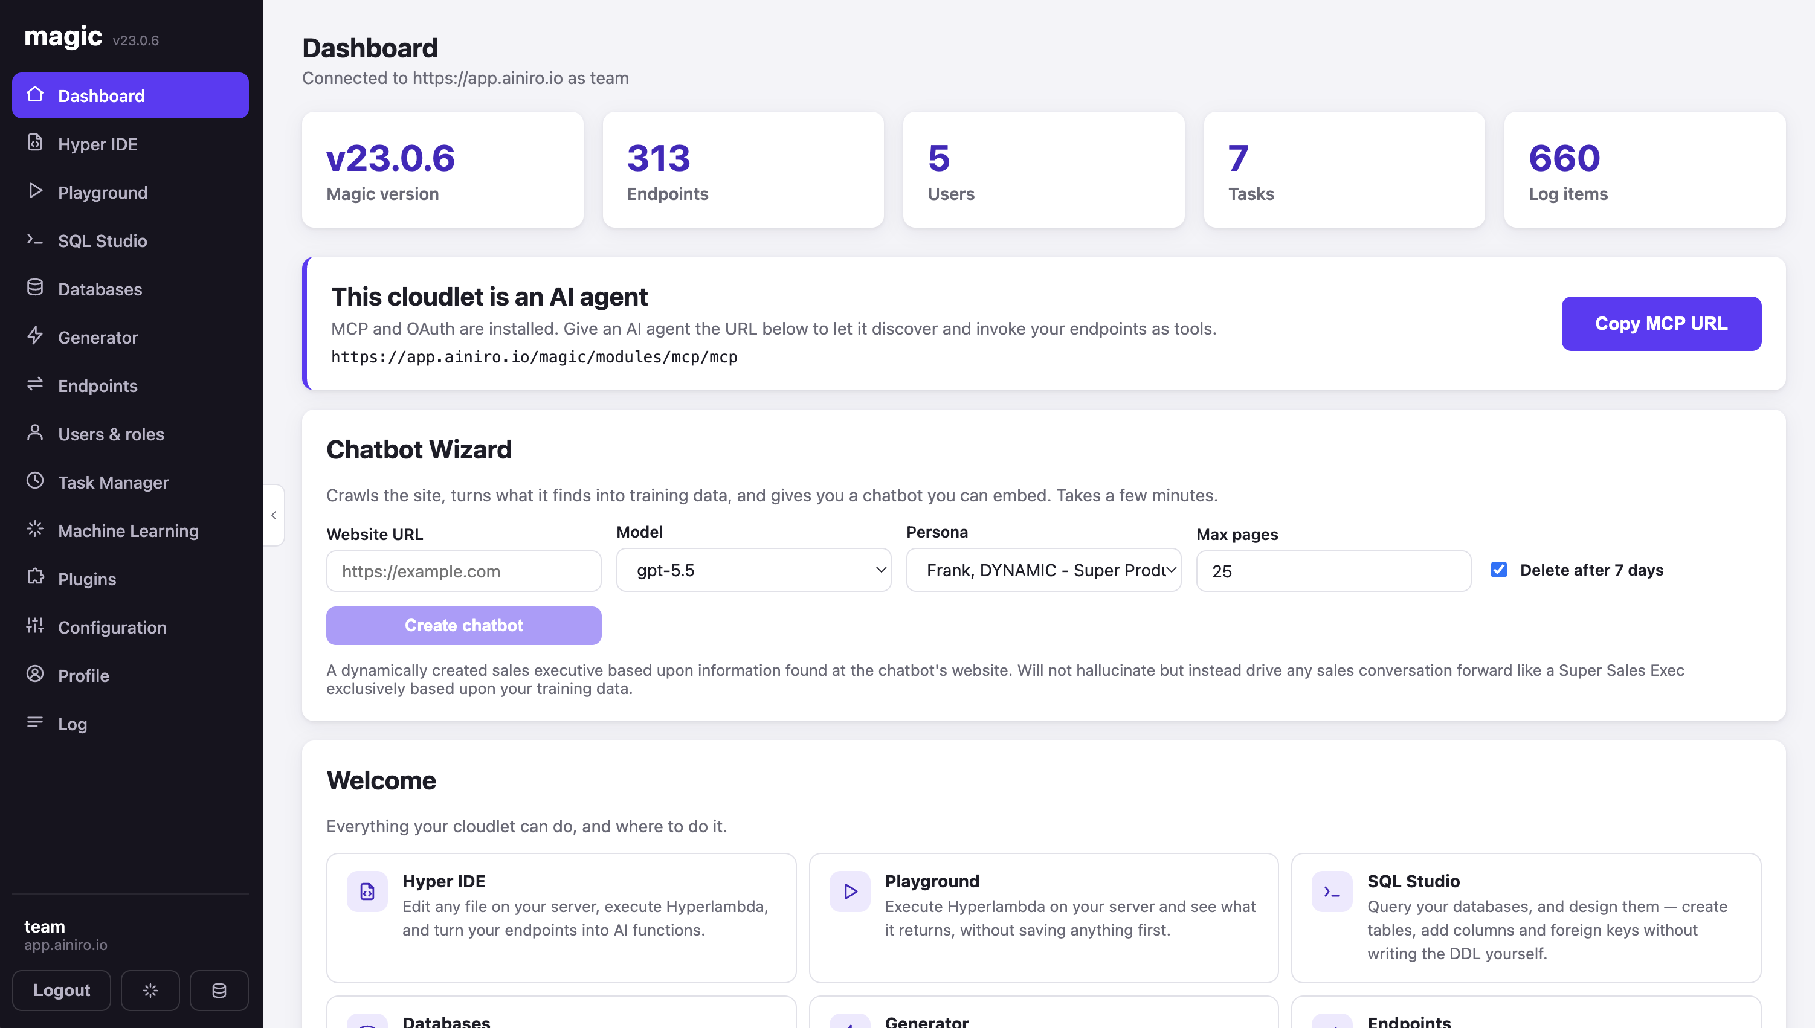This screenshot has height=1028, width=1815.
Task: Click the Task Manager clock icon
Action: 35,481
